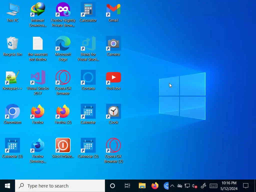Expand the hidden system tray icons
Screen dimensions: 256x192
pos(172,186)
